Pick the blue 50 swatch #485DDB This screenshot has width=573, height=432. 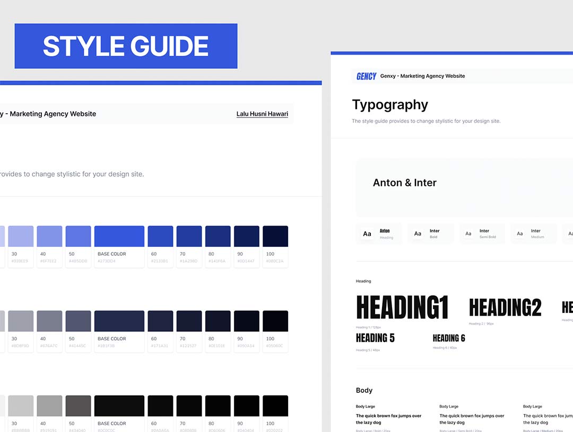point(78,236)
